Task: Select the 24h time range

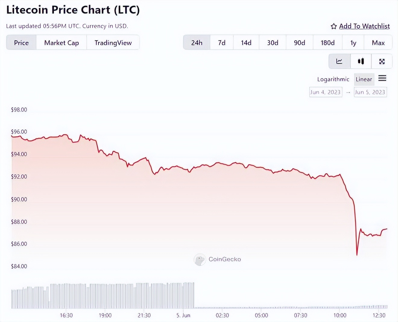Action: (x=196, y=43)
